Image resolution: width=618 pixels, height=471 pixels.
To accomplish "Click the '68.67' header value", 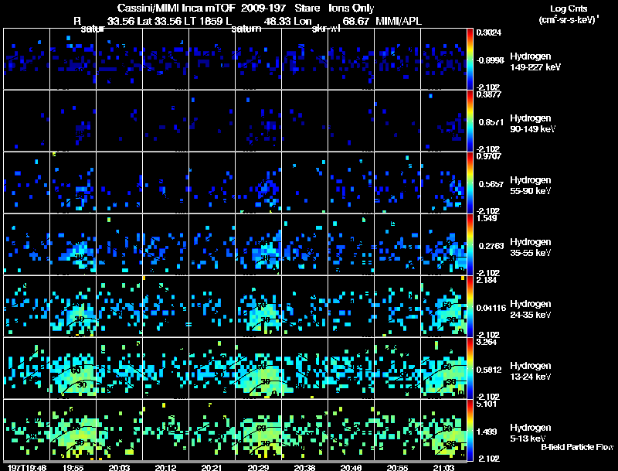I will pos(355,22).
